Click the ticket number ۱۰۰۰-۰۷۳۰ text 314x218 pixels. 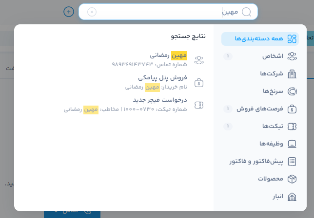point(138,109)
